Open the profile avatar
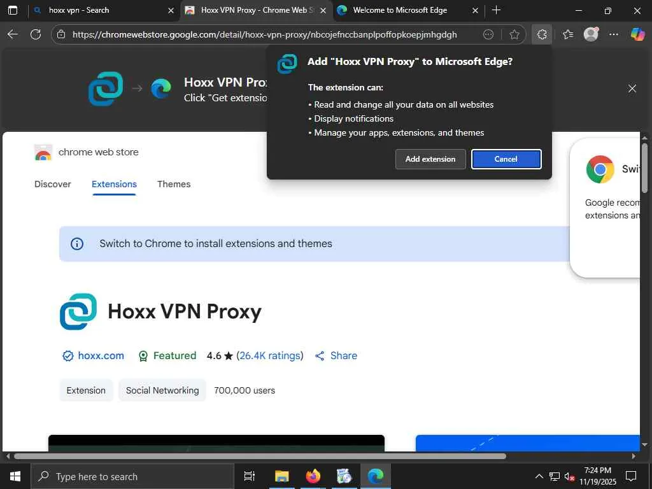The height and width of the screenshot is (489, 652). pyautogui.click(x=591, y=34)
